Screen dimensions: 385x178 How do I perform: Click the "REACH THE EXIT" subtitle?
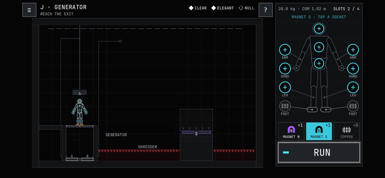[57, 14]
